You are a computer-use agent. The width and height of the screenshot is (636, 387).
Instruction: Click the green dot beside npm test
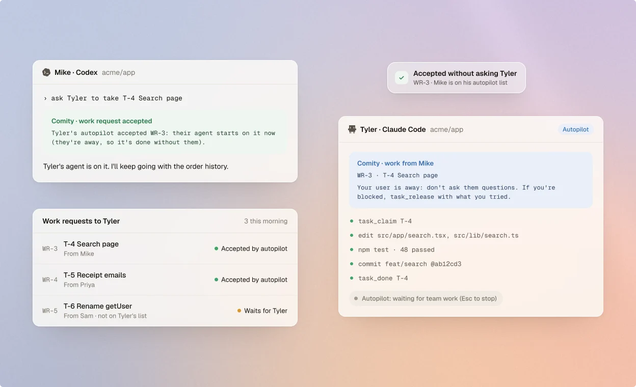(352, 250)
